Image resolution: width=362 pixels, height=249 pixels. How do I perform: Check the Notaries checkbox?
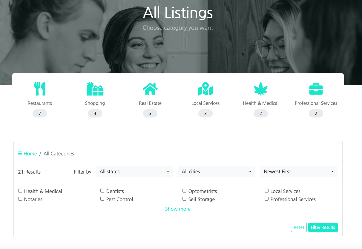click(20, 199)
